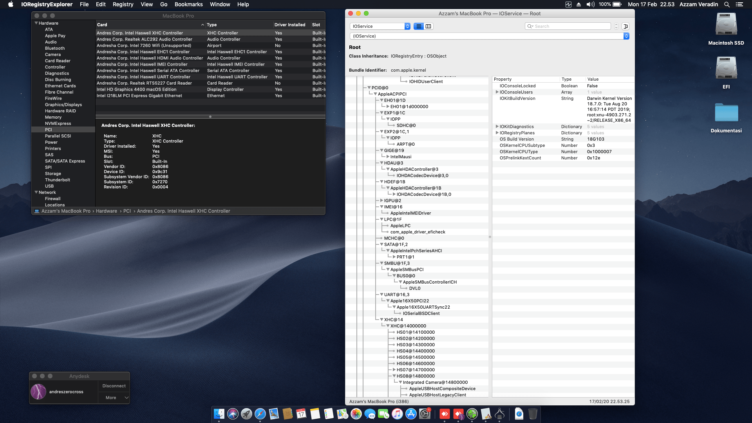Click the volume icon in menu bar
Image resolution: width=752 pixels, height=423 pixels.
590,4
